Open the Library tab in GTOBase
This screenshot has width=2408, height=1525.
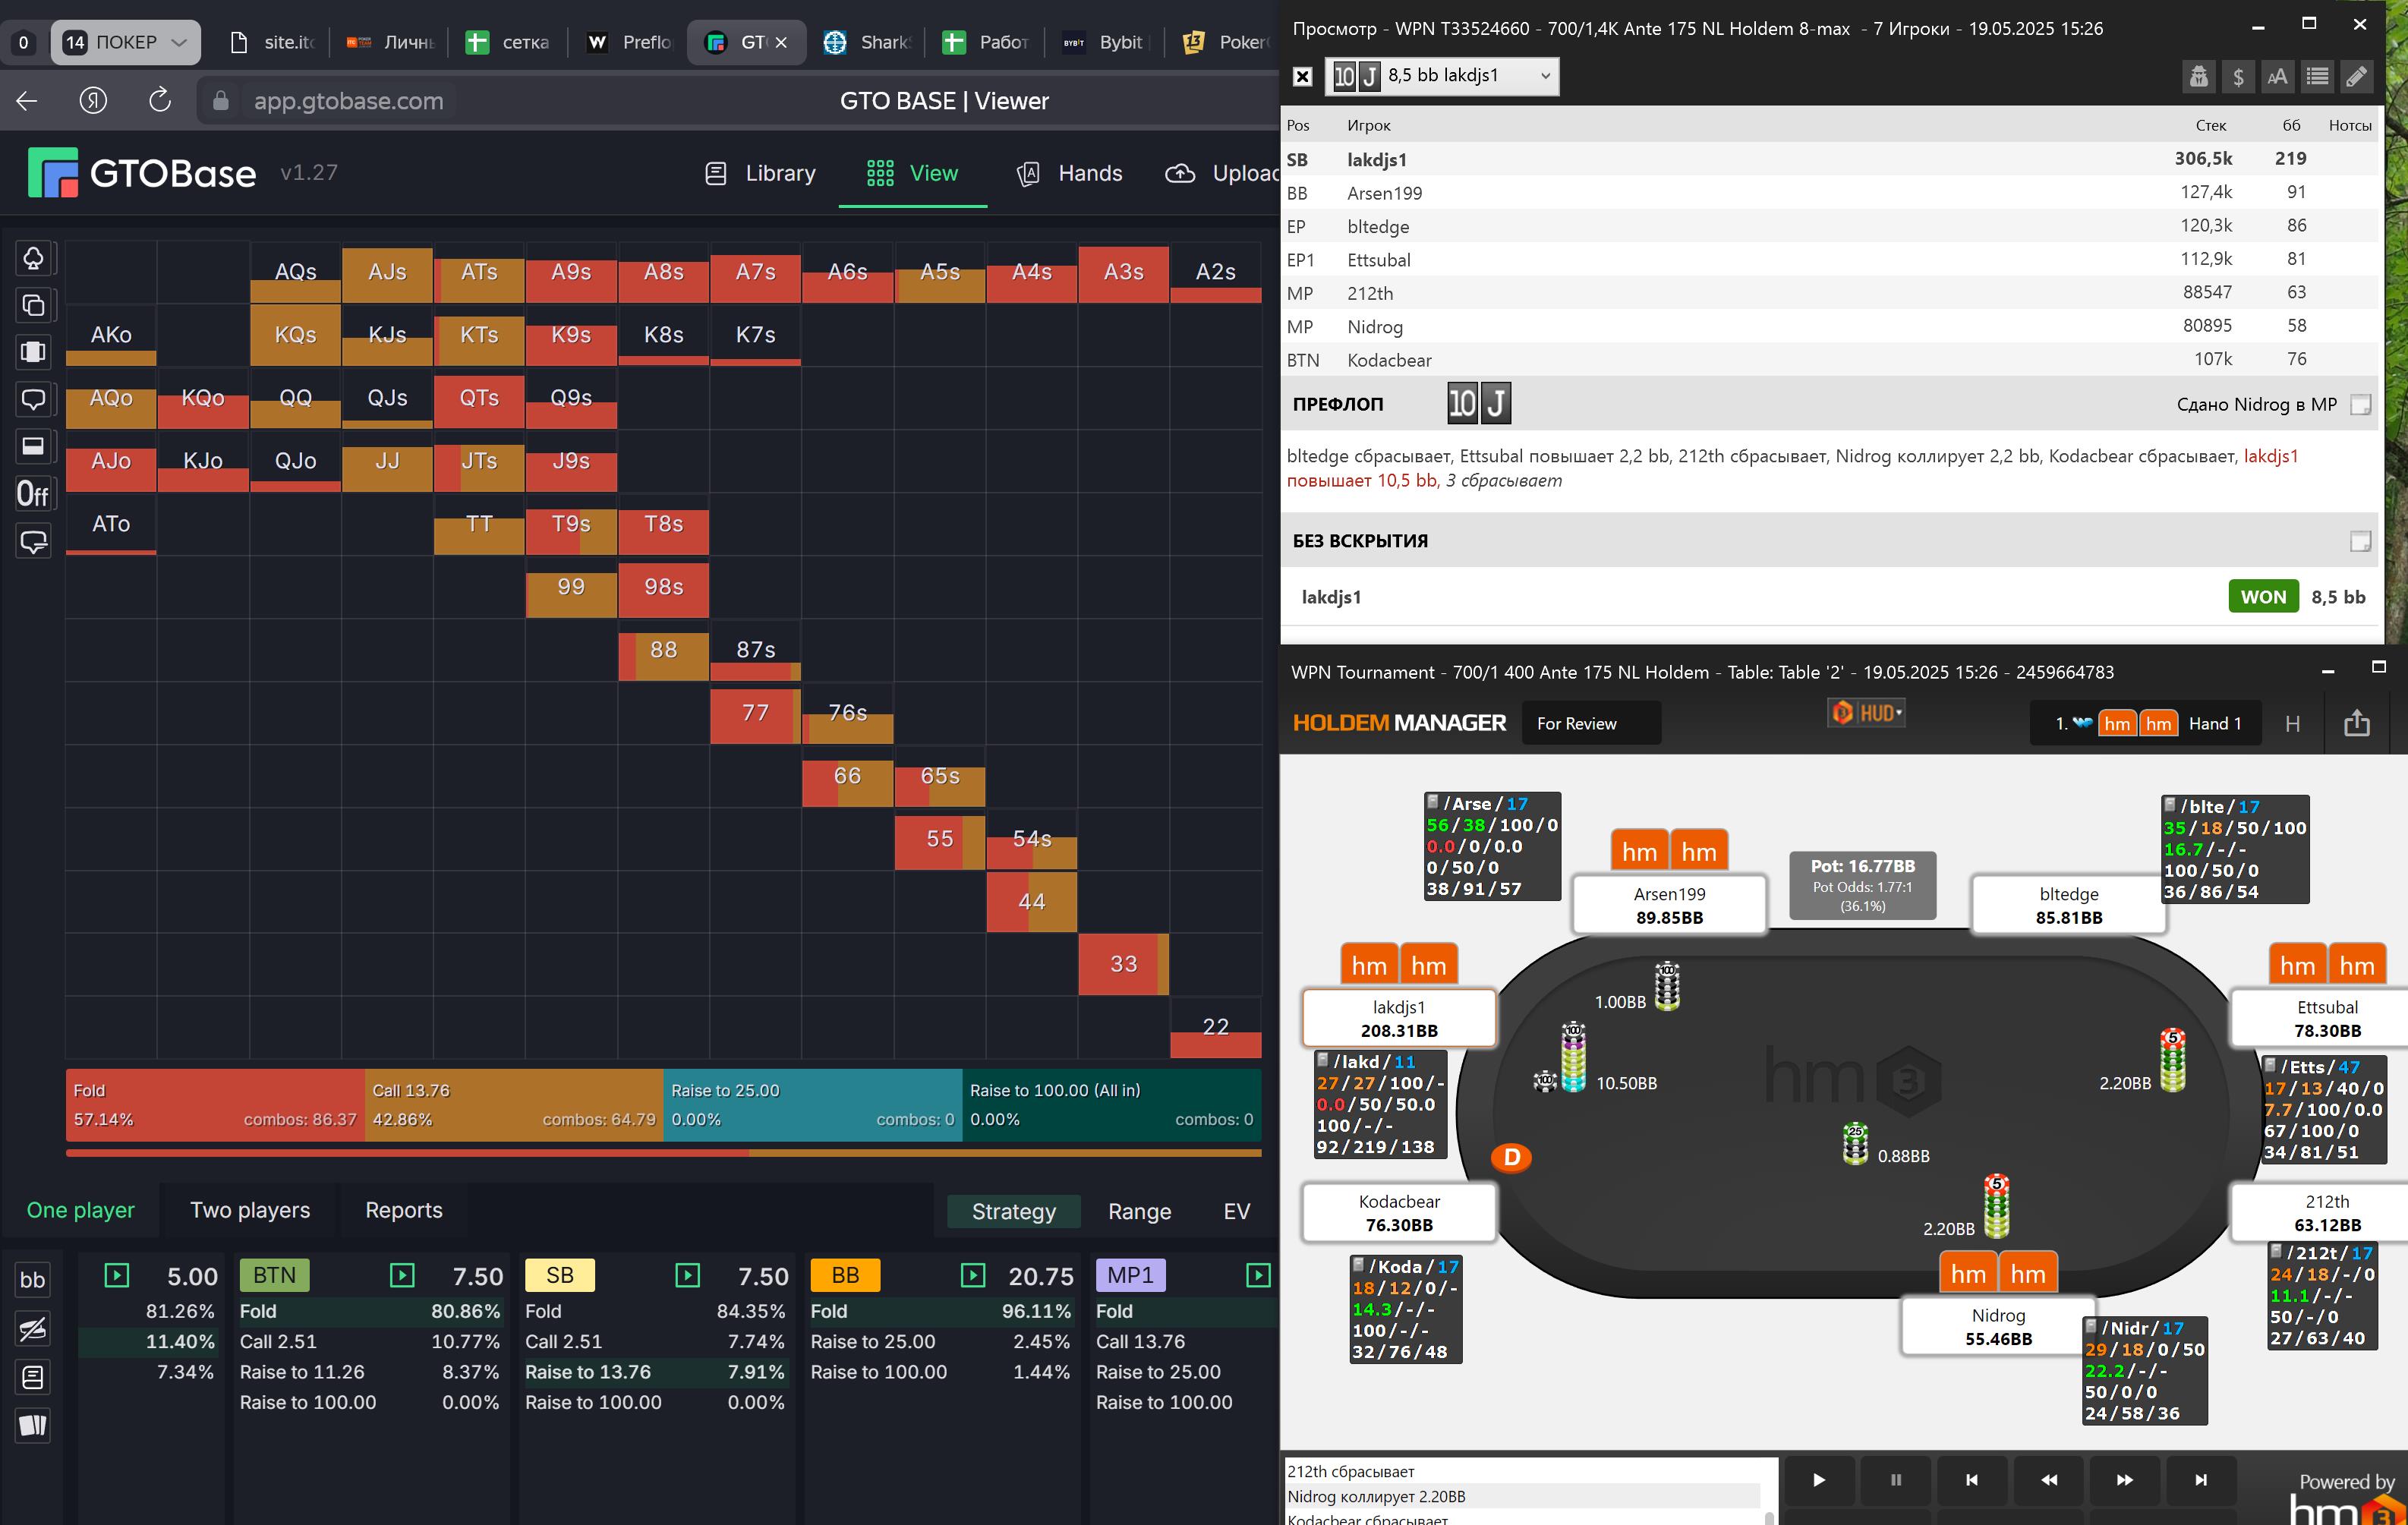pos(760,174)
